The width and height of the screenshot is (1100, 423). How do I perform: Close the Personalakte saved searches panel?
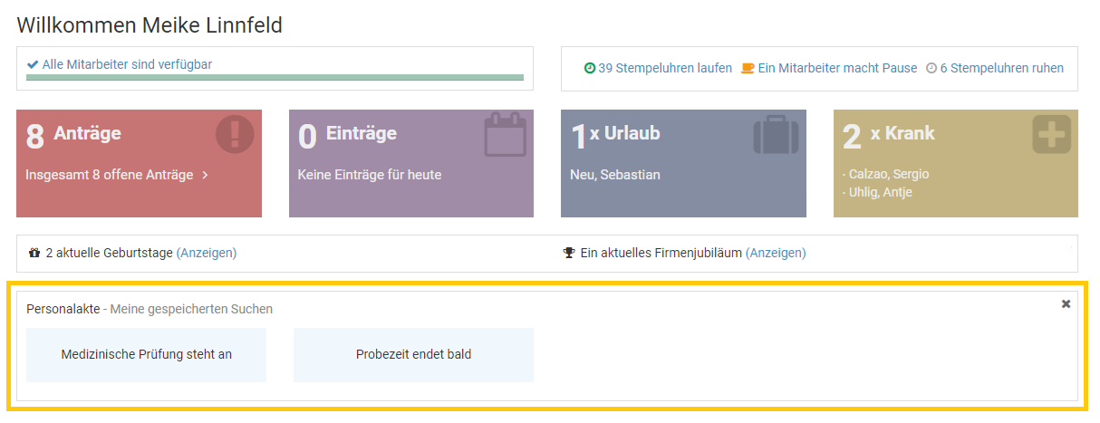1066,304
